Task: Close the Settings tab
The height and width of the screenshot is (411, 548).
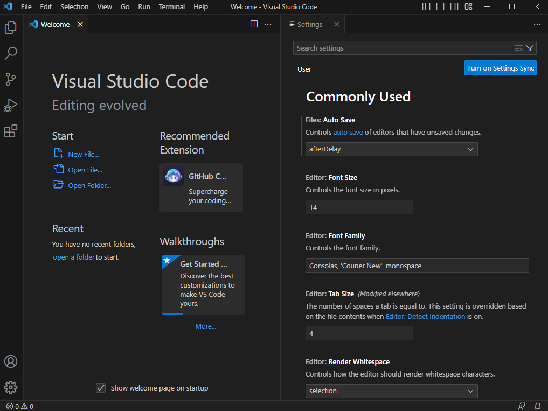Action: 337,24
